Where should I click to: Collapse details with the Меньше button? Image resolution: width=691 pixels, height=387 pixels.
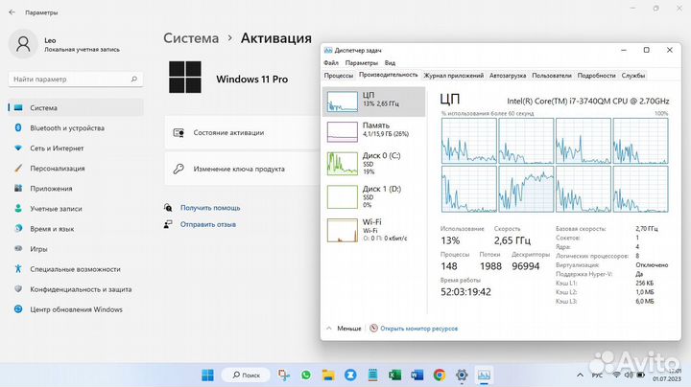pos(344,329)
